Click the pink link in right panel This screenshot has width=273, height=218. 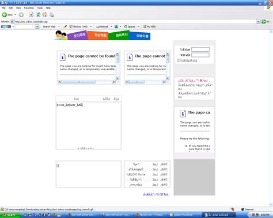[x=193, y=81]
